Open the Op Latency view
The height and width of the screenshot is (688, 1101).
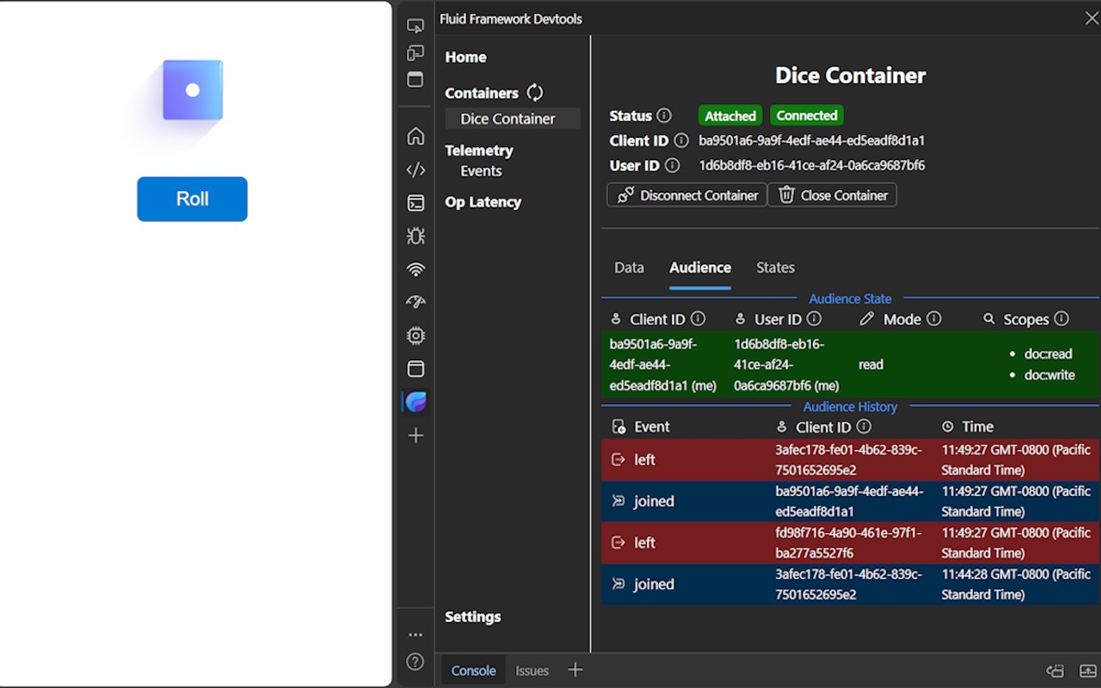483,202
